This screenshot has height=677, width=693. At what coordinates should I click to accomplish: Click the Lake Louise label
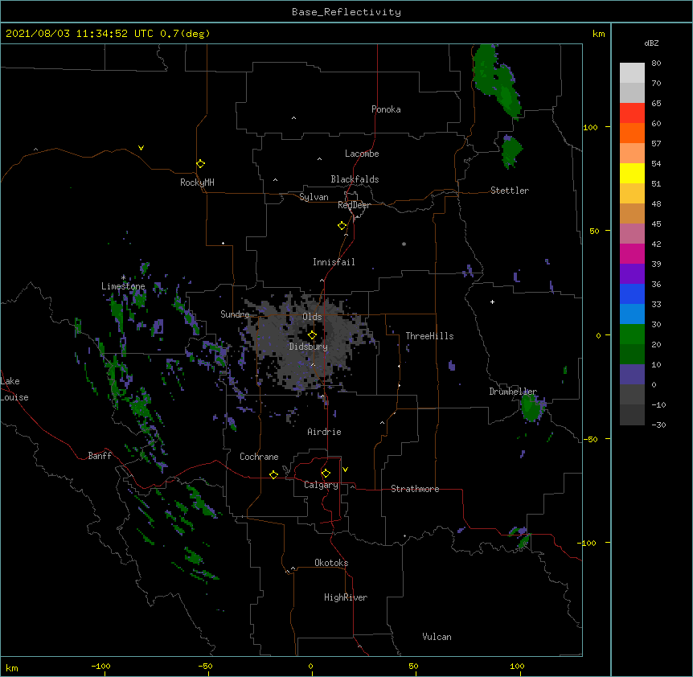14,389
